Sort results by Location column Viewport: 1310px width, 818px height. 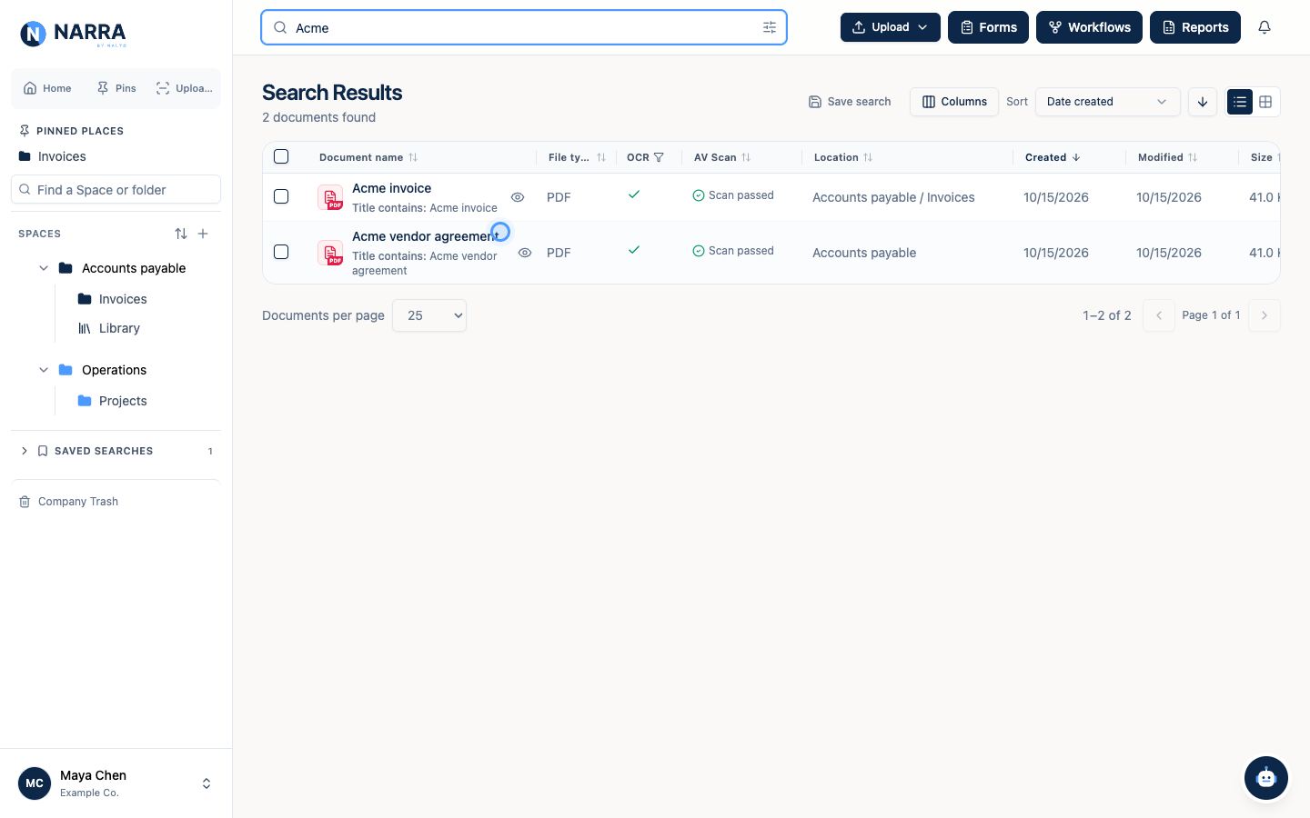click(843, 157)
